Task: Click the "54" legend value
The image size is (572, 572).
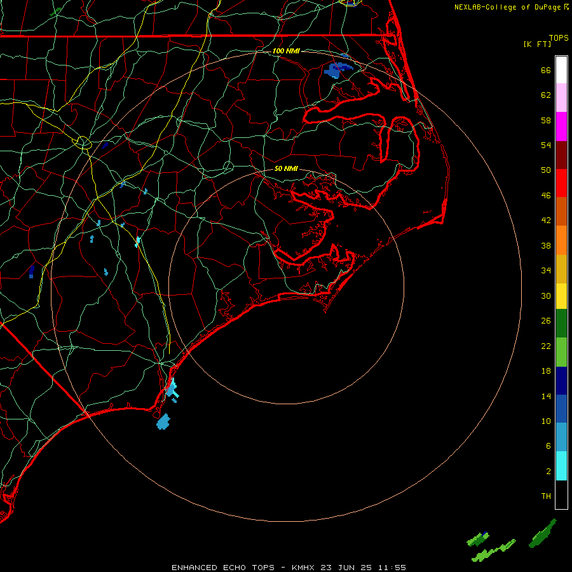Action: 546,145
